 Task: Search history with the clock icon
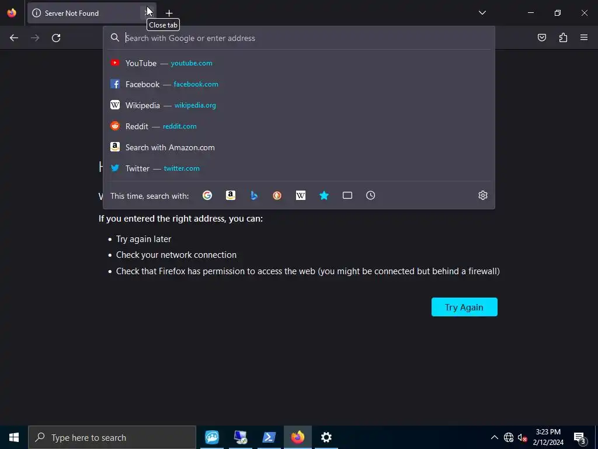371,195
